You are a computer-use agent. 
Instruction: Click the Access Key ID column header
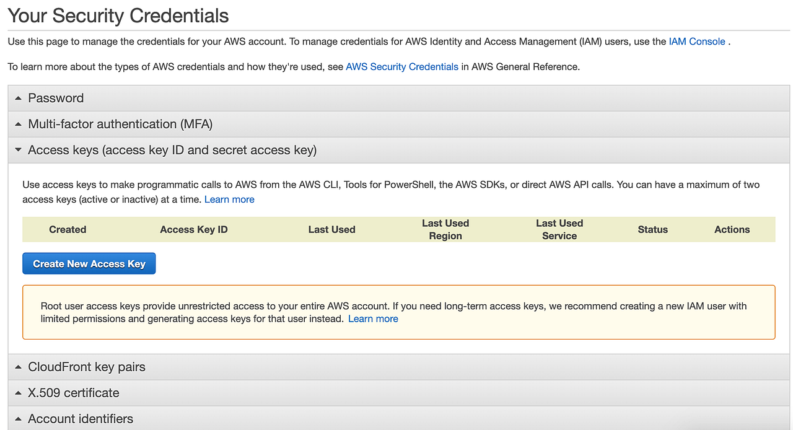[194, 230]
